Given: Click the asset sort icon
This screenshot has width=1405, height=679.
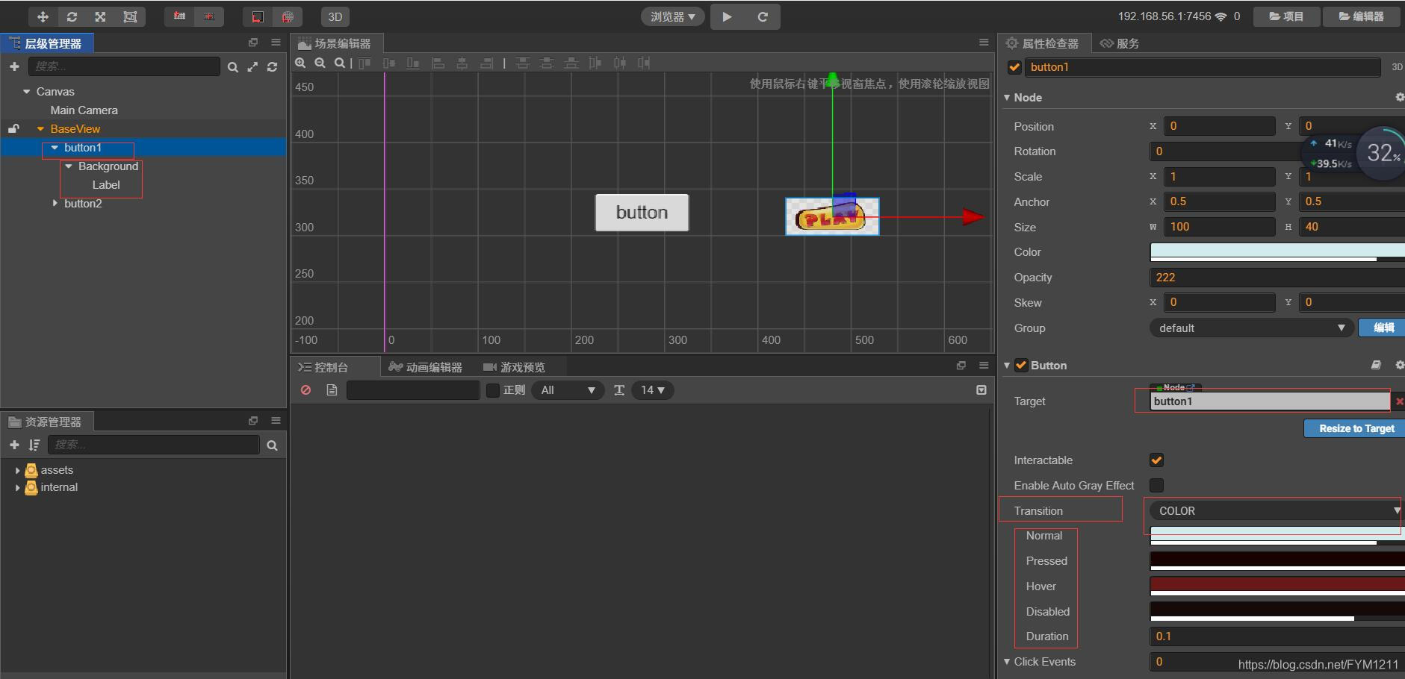Looking at the screenshot, I should pos(34,445).
